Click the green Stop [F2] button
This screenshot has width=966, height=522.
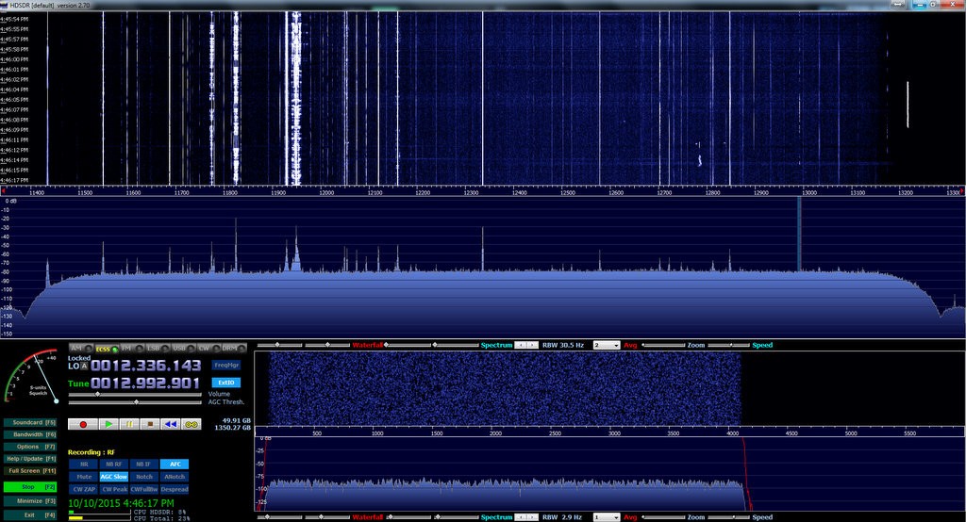pyautogui.click(x=30, y=487)
